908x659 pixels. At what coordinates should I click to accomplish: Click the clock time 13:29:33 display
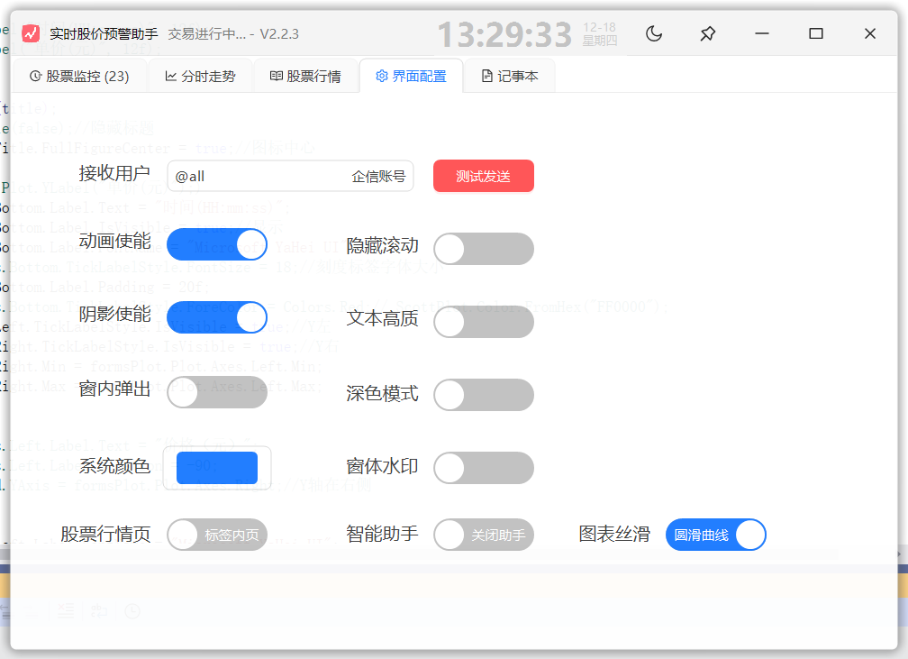(505, 35)
